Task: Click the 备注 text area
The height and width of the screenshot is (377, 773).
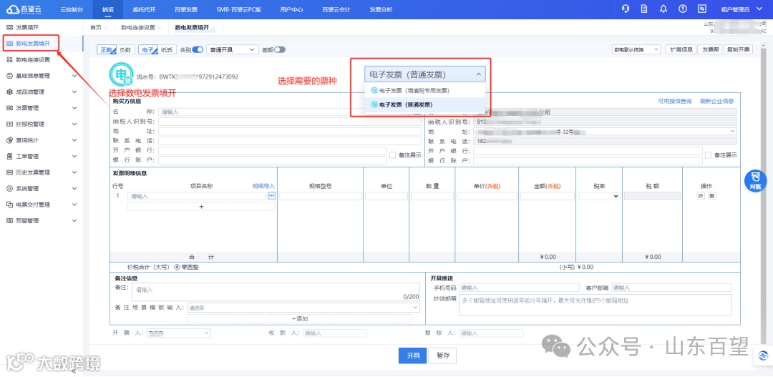Action: click(x=276, y=293)
